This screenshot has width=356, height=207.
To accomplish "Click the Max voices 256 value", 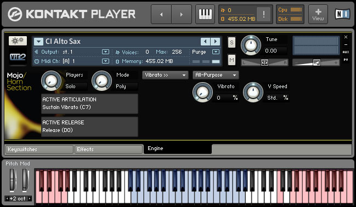I will point(177,52).
